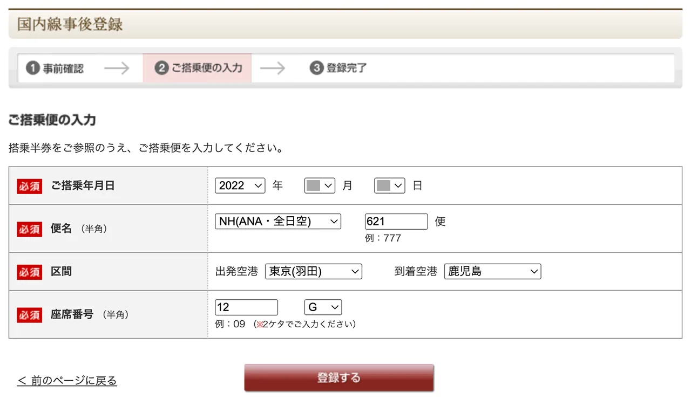
Task: Click the 必須 badge beside ご搭乗年月日
Action: coord(29,186)
